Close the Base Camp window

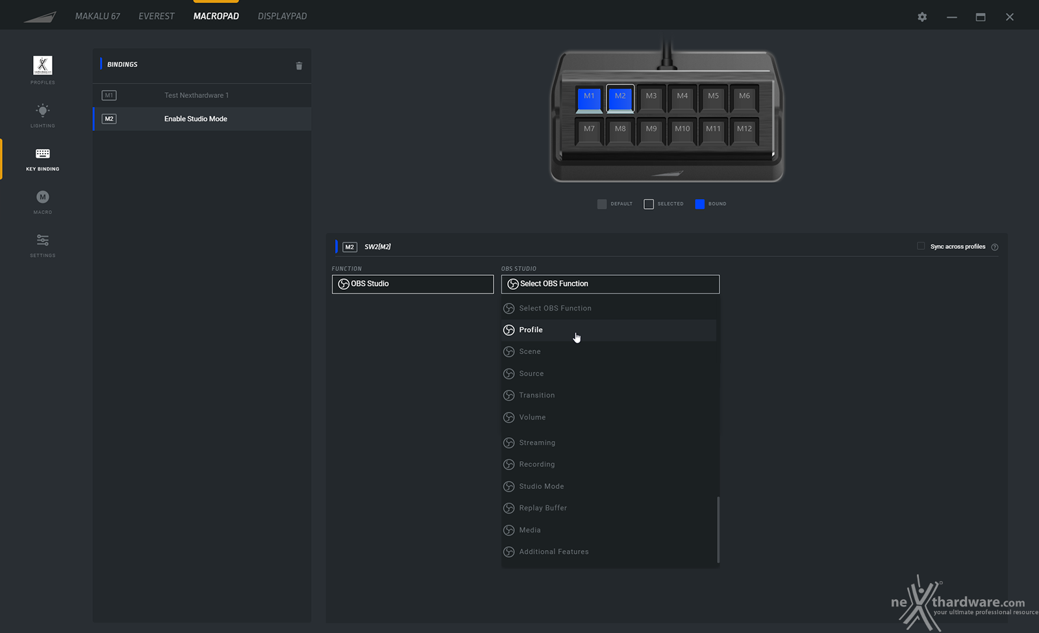pos(1010,17)
